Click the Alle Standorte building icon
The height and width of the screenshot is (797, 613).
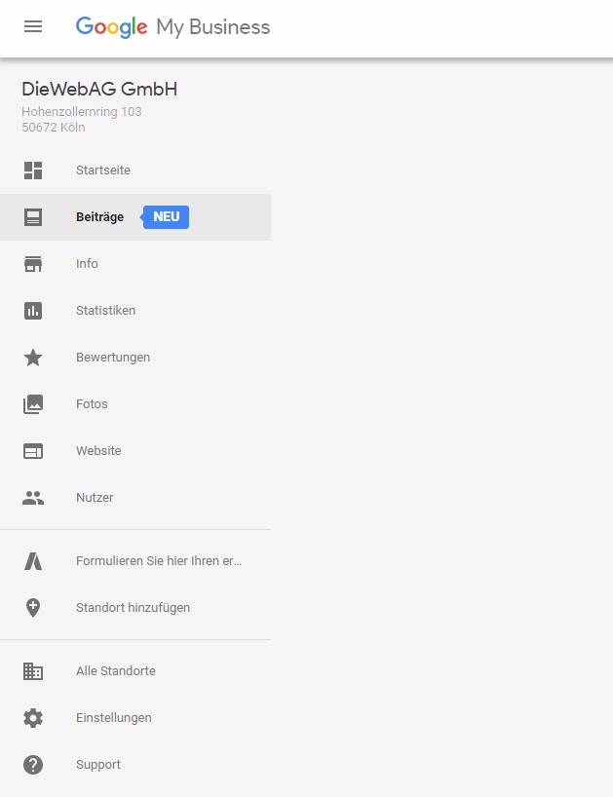tap(33, 671)
